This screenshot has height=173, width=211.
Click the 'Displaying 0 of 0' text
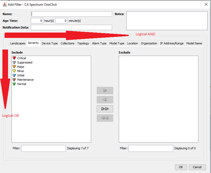point(185,148)
